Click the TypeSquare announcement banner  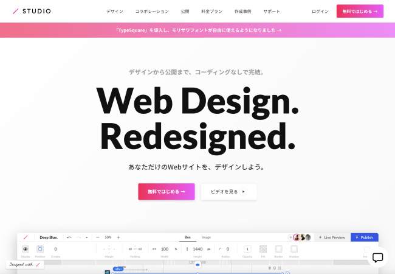[197, 30]
